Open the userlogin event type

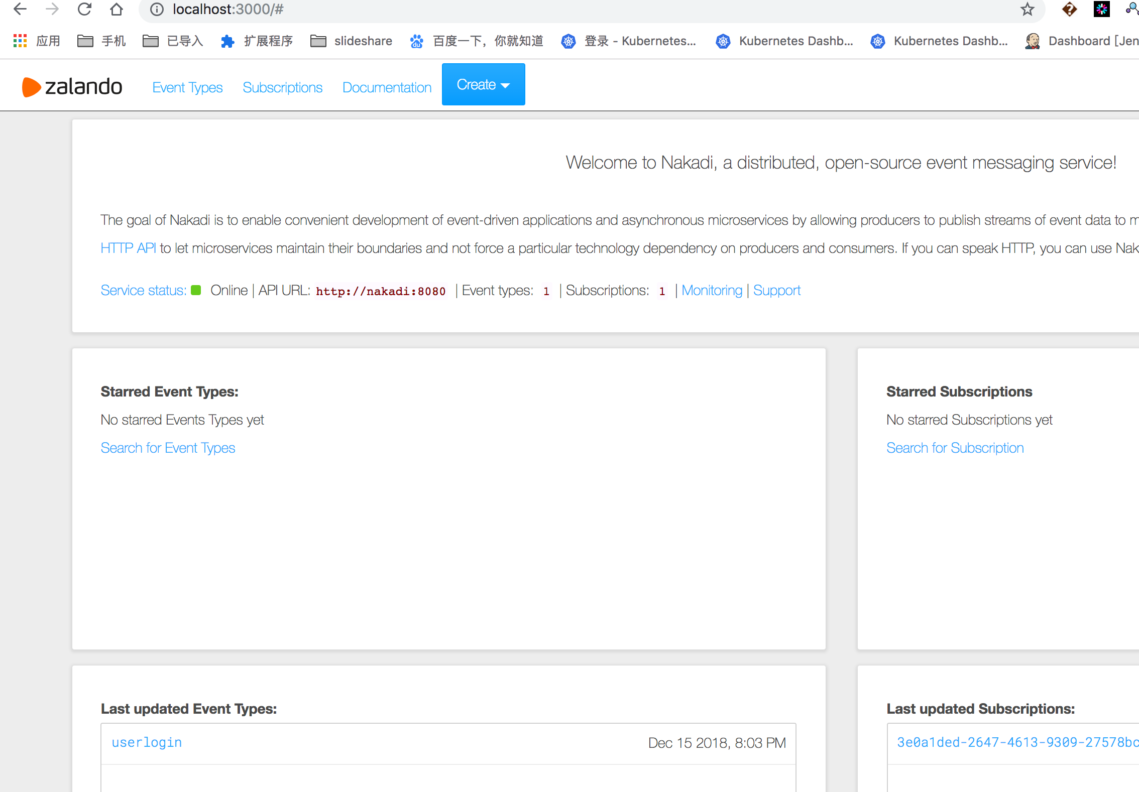click(x=147, y=742)
